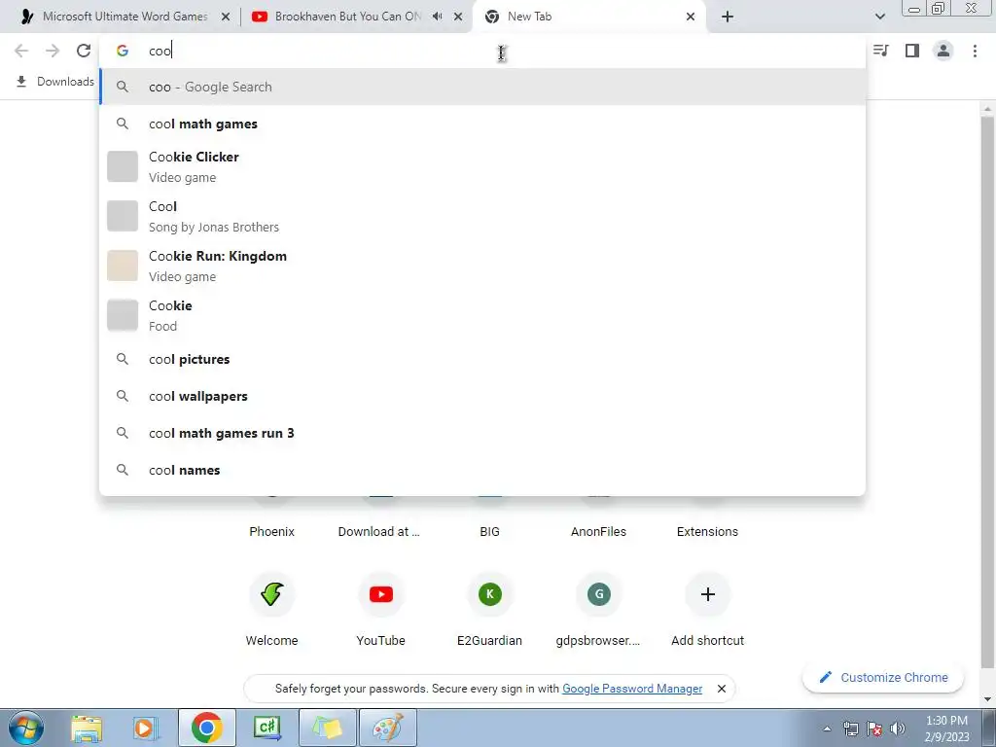Open the Action Center flag icon
The width and height of the screenshot is (996, 747).
click(x=874, y=729)
